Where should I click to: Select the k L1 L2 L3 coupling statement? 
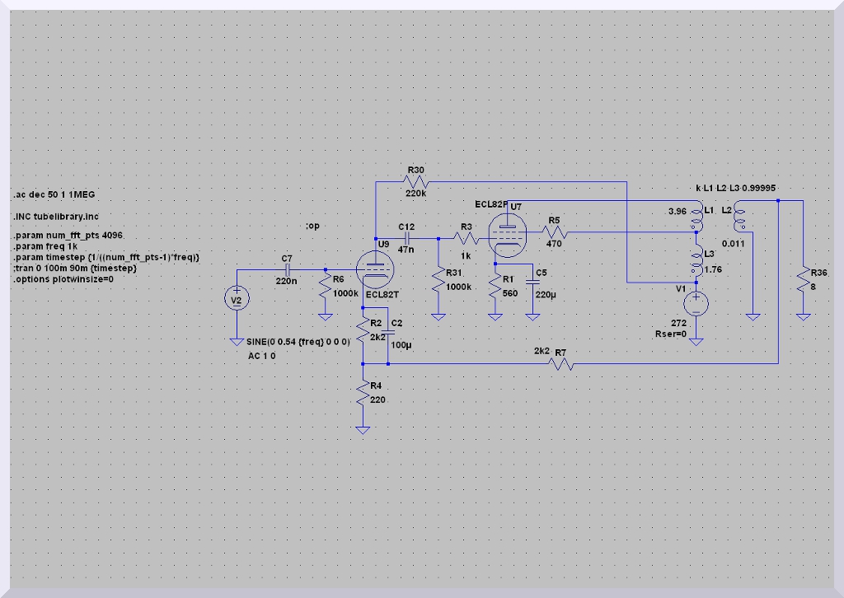pos(736,189)
